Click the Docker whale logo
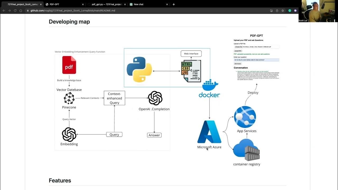Image resolution: width=338 pixels, height=190 pixels. (210, 85)
